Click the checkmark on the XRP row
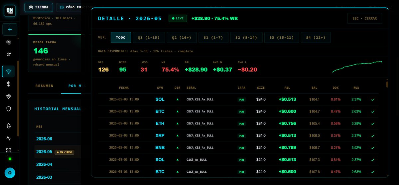Screen dimensions: 399x185 pyautogui.click(x=373, y=135)
